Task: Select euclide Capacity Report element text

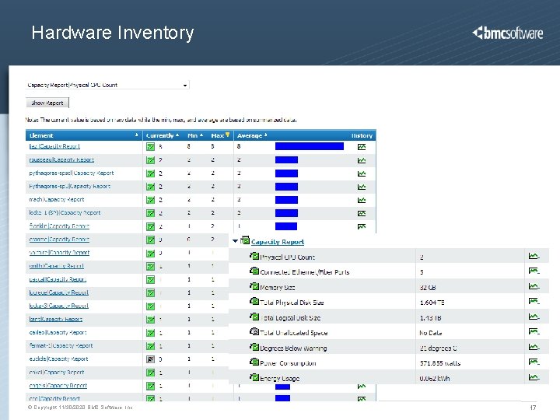Action: click(x=58, y=359)
